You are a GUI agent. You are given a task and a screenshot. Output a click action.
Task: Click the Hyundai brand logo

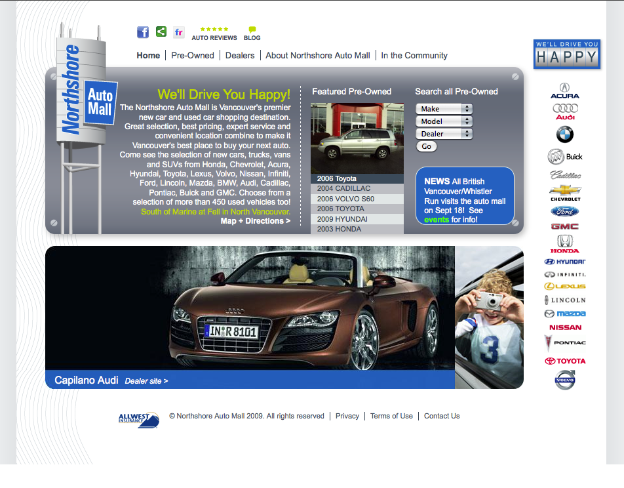point(565,262)
